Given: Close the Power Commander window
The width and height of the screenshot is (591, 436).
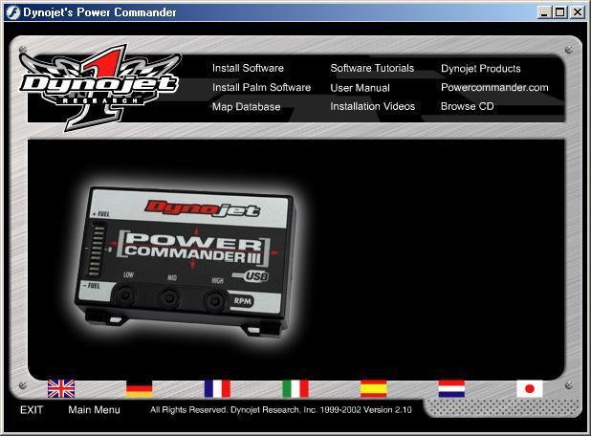Looking at the screenshot, I should pyautogui.click(x=577, y=12).
